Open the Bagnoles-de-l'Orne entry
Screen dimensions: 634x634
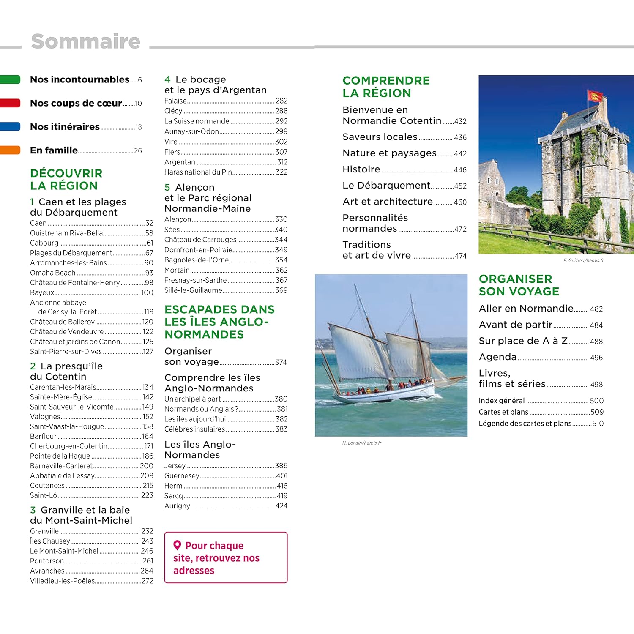click(x=226, y=260)
